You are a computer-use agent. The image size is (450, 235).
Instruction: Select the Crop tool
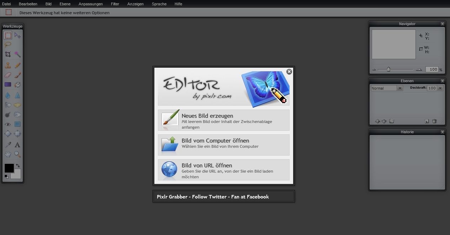(x=8, y=54)
